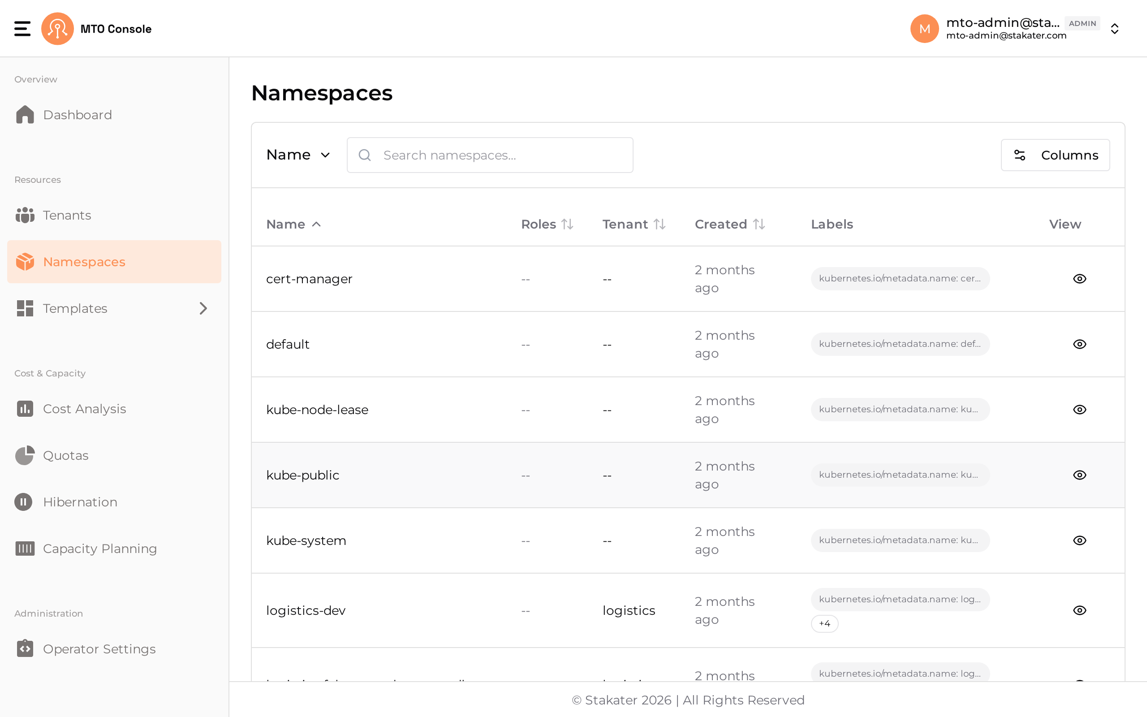
Task: Click the ADMIN badge
Action: coord(1082,23)
